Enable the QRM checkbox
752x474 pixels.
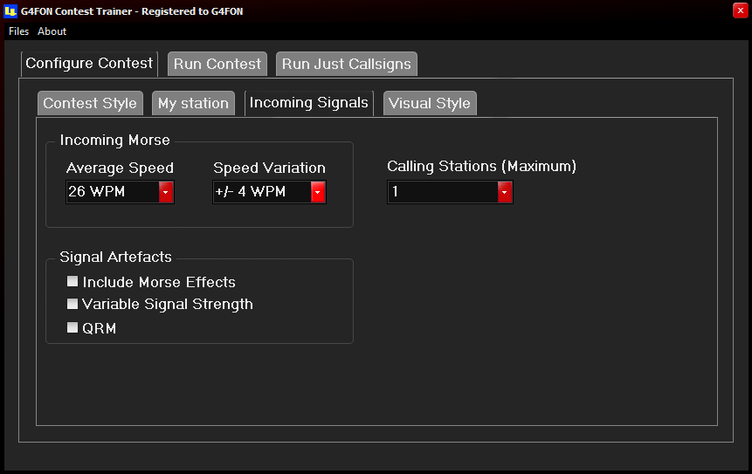72,328
